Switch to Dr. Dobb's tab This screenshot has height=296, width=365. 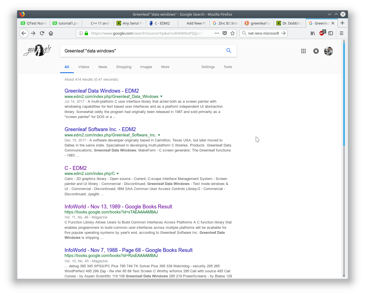[290, 23]
